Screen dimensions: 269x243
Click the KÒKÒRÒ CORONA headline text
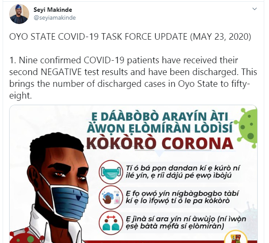160,144
